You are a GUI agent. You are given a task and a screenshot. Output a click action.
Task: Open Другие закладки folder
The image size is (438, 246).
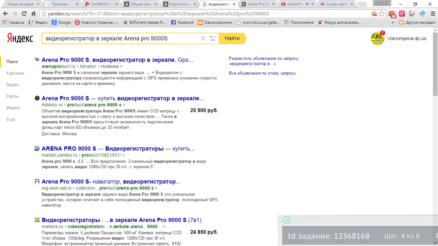(417, 22)
